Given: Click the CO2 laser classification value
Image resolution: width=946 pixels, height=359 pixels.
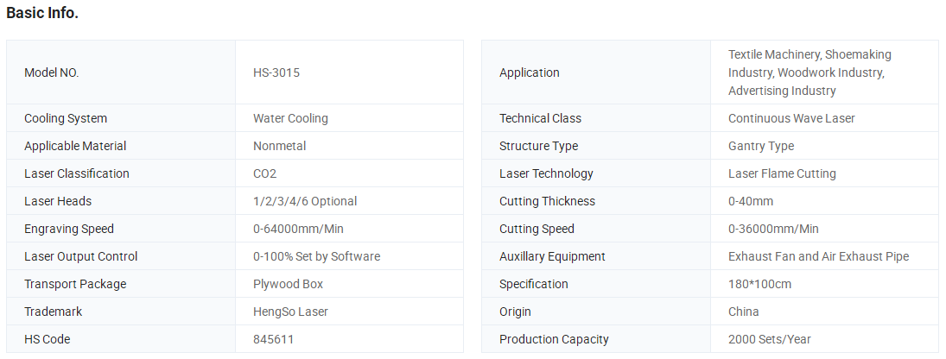Looking at the screenshot, I should click(265, 174).
